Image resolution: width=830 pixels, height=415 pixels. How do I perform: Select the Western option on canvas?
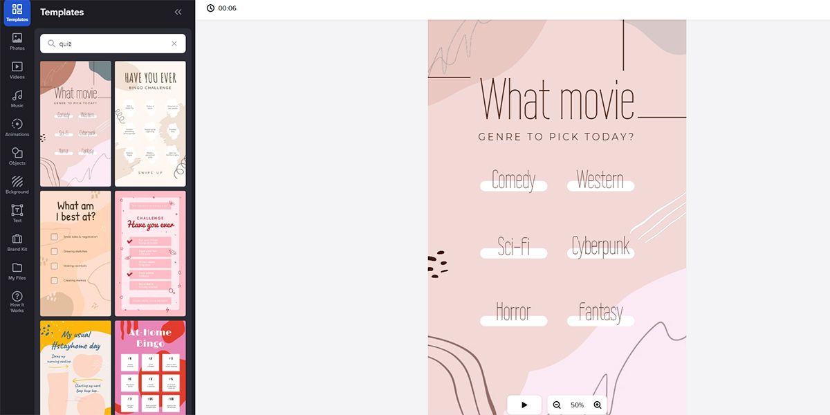tap(600, 181)
